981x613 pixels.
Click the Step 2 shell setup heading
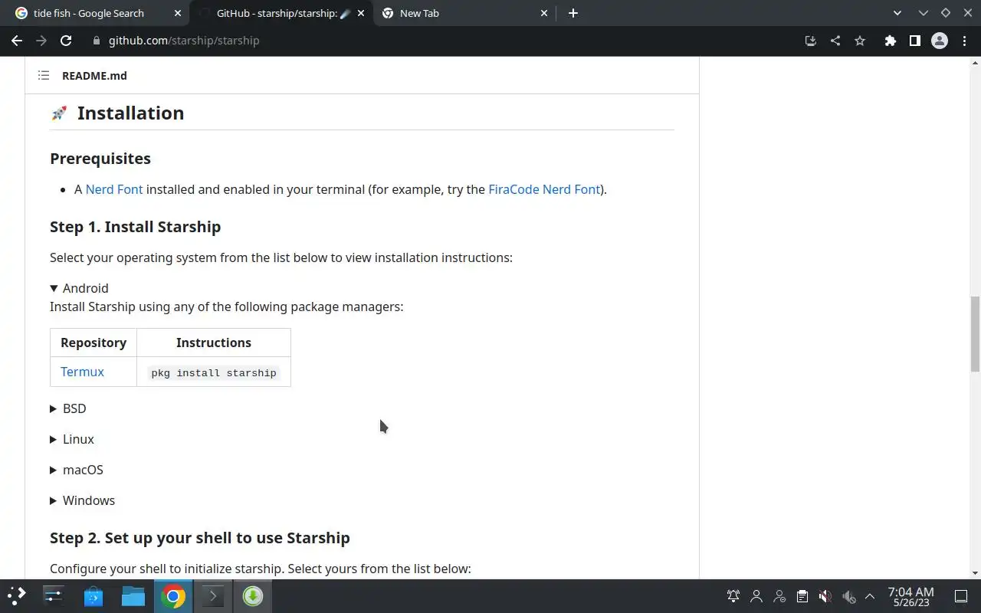click(x=200, y=538)
